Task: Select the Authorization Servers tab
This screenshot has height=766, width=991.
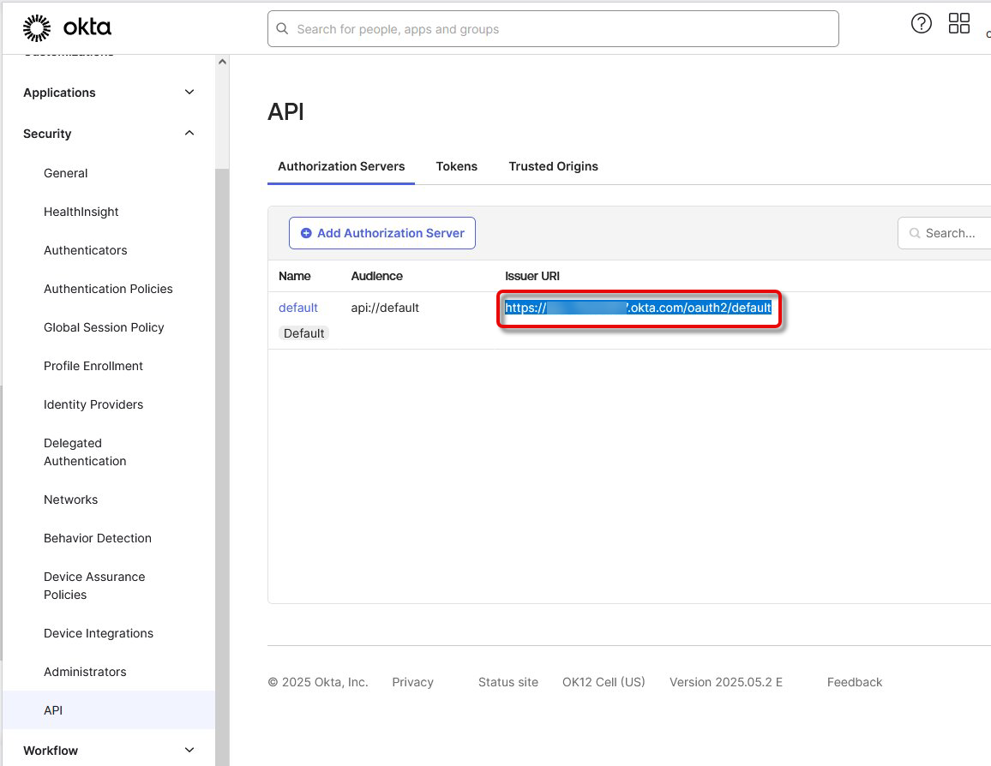Action: point(341,166)
